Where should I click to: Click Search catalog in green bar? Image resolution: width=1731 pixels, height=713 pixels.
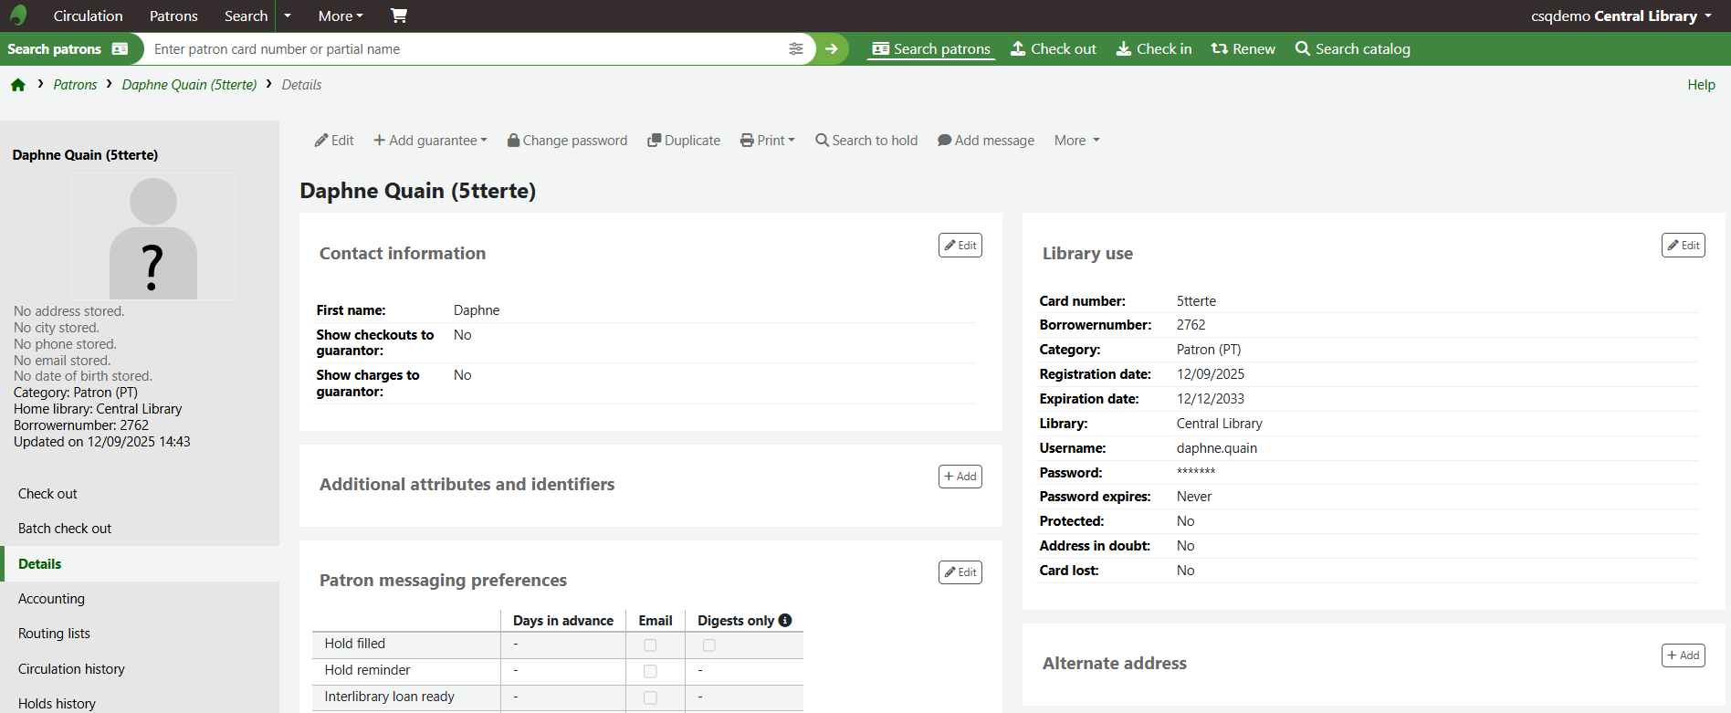click(x=1352, y=49)
